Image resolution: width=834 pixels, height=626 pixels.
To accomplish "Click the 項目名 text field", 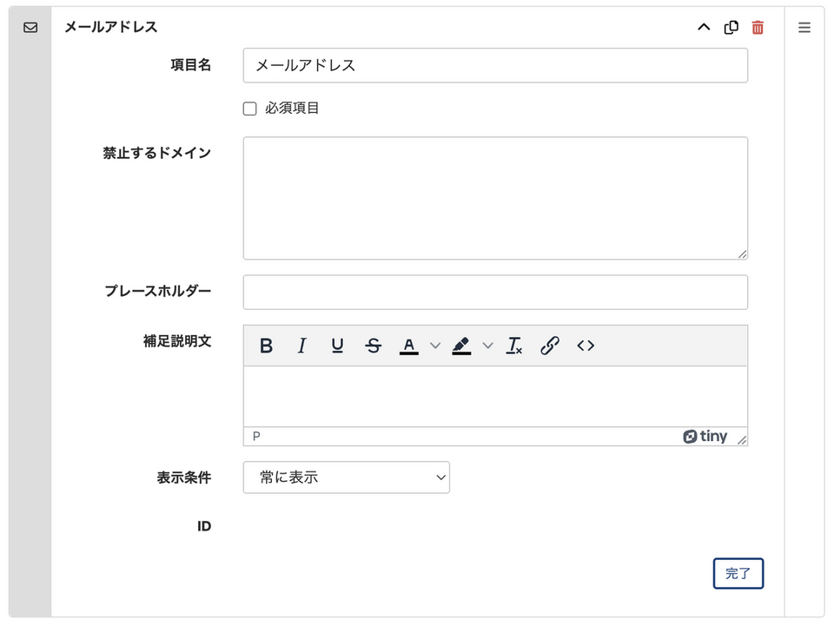I will 495,65.
